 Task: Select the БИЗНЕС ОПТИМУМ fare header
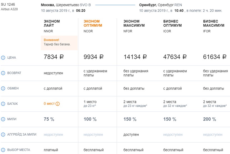173,23
